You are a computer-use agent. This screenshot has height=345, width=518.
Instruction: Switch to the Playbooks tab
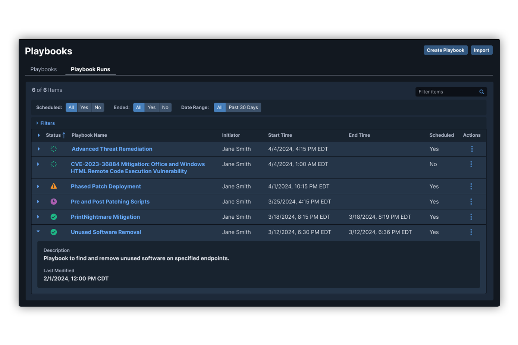coord(44,69)
